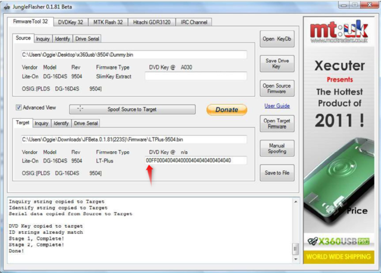Click 'Inquiry string copied to Target' log line
The image size is (381, 273).
(x=57, y=202)
